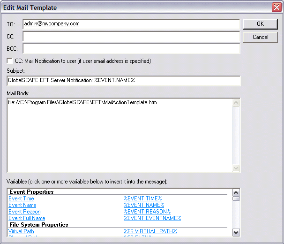Click the TO address field
284x244 pixels.
click(x=131, y=24)
